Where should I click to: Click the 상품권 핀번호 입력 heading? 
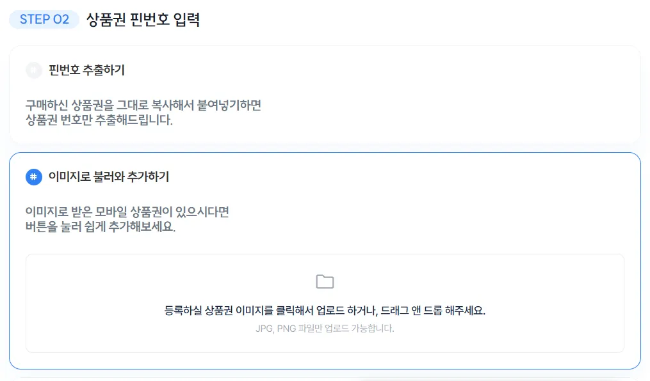click(x=143, y=20)
